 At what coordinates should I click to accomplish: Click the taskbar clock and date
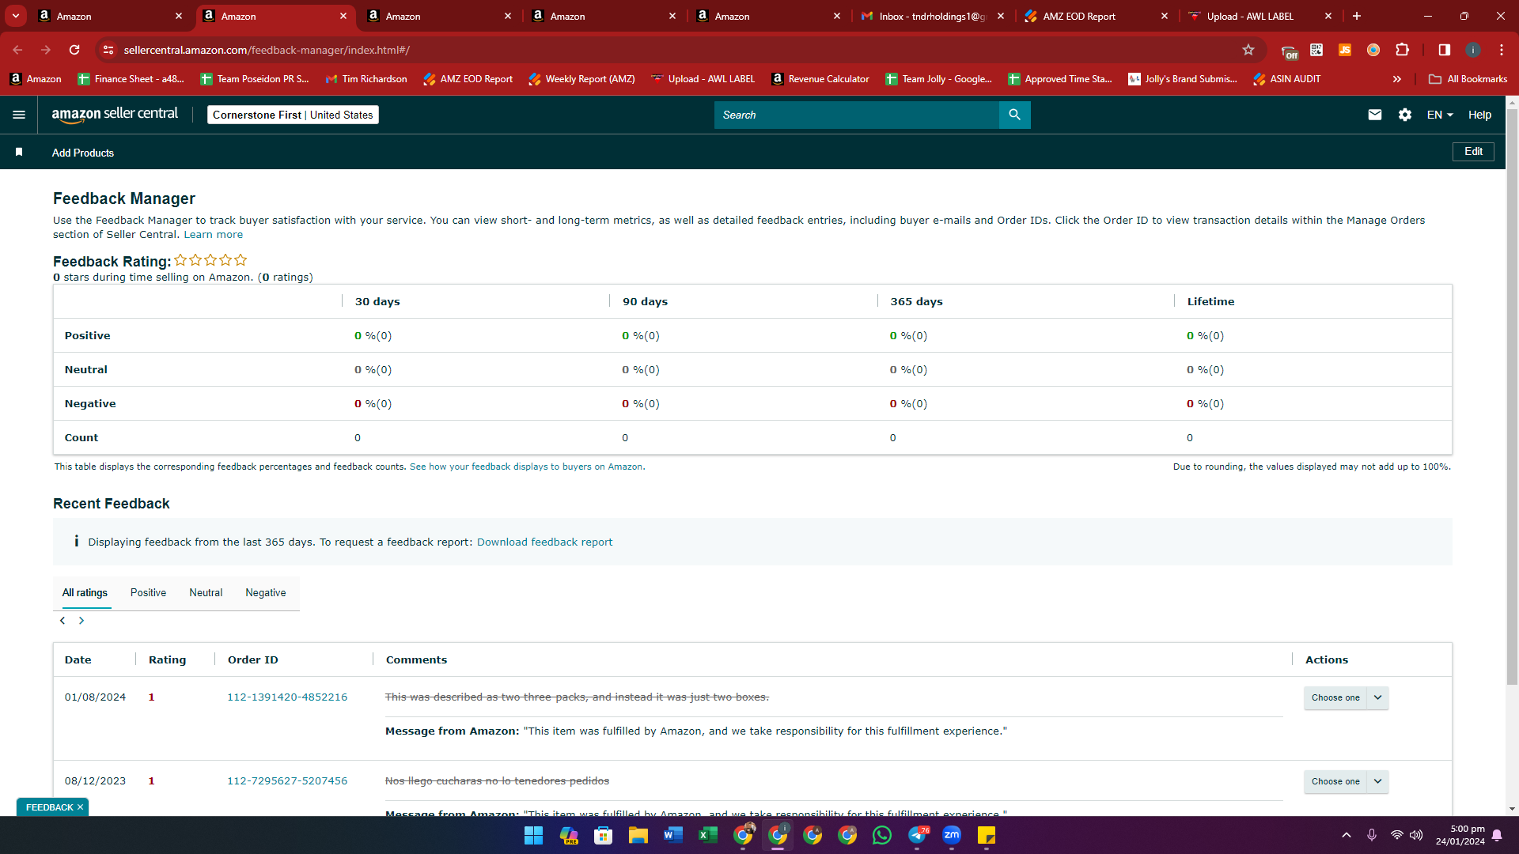coord(1460,835)
